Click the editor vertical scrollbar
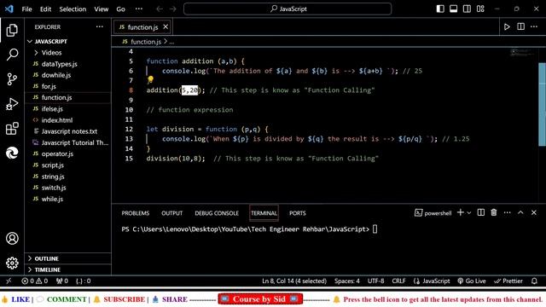Viewport: 546px width, 307px height. (x=543, y=104)
